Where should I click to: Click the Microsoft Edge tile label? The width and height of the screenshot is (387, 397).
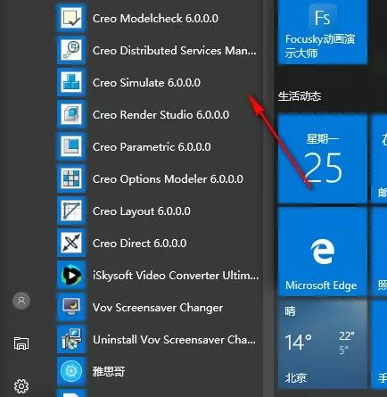point(321,285)
